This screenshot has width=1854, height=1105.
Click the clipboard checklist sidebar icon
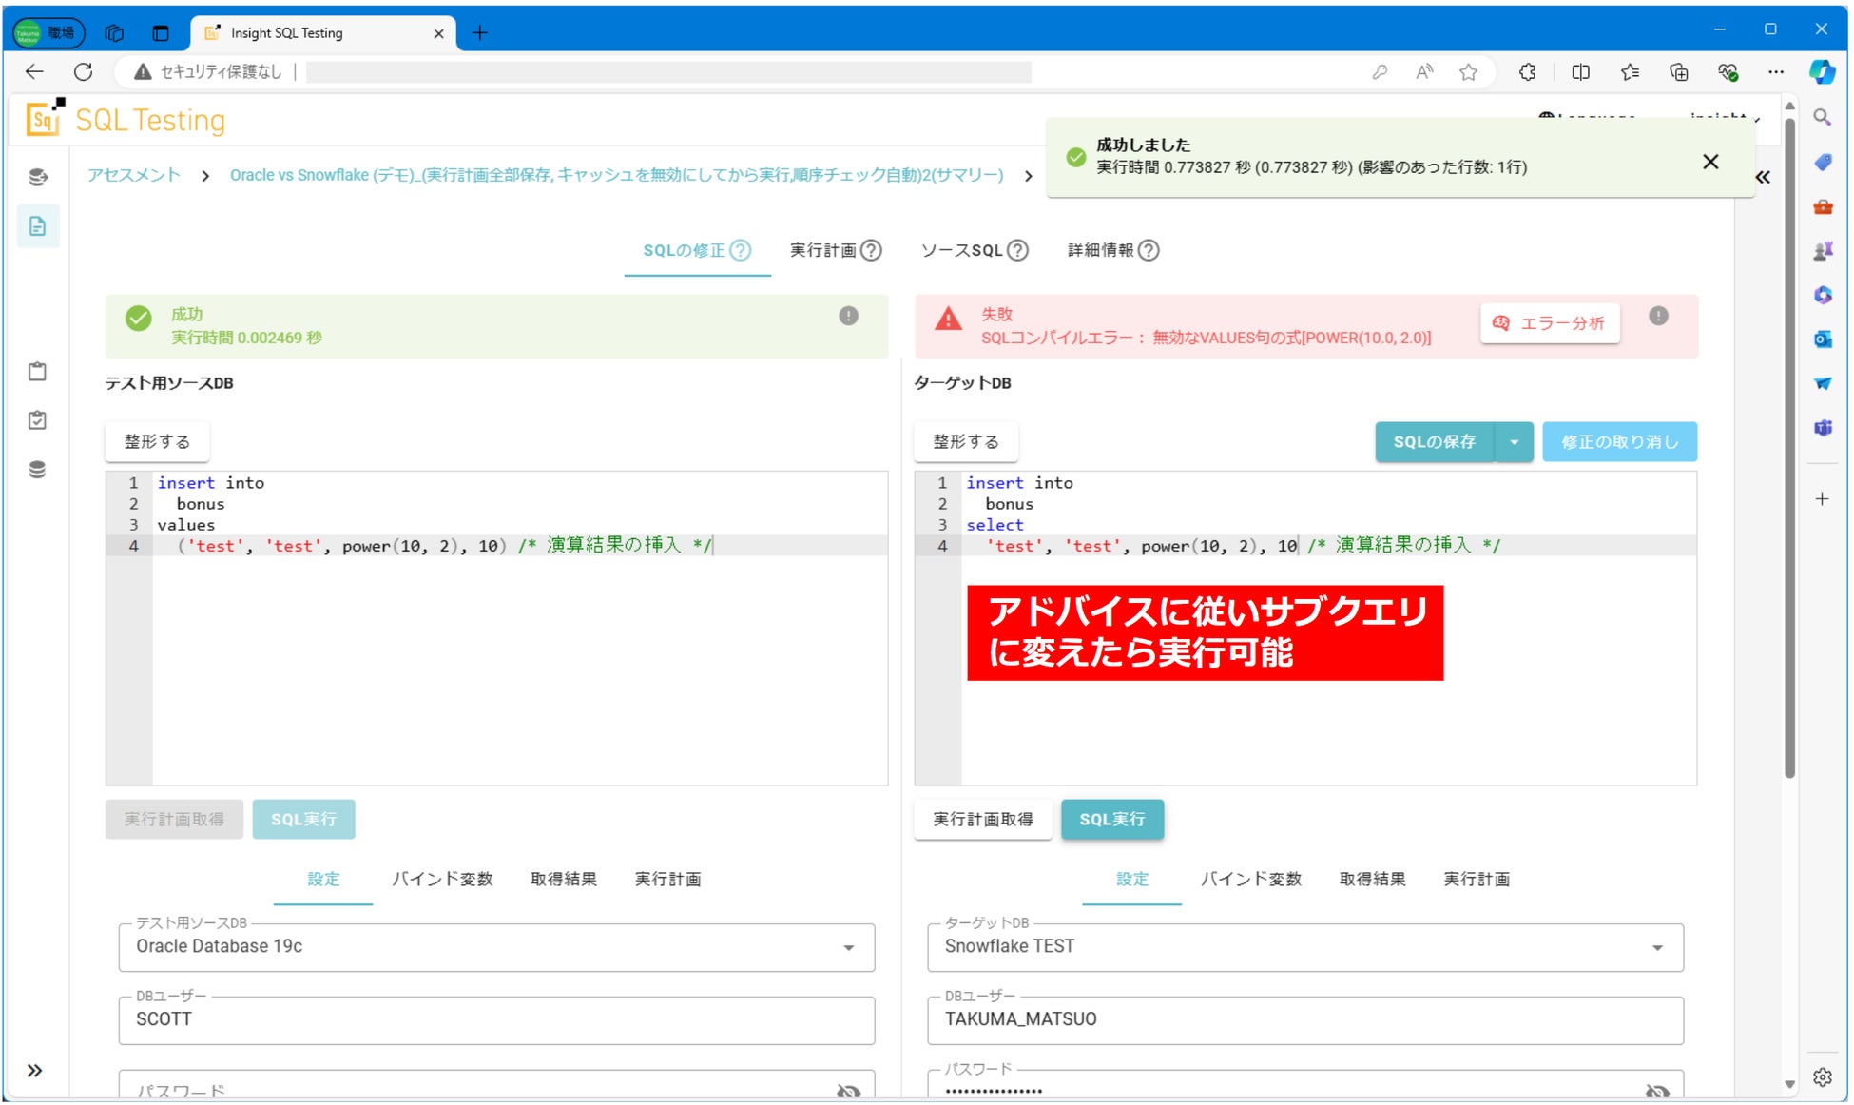click(37, 420)
